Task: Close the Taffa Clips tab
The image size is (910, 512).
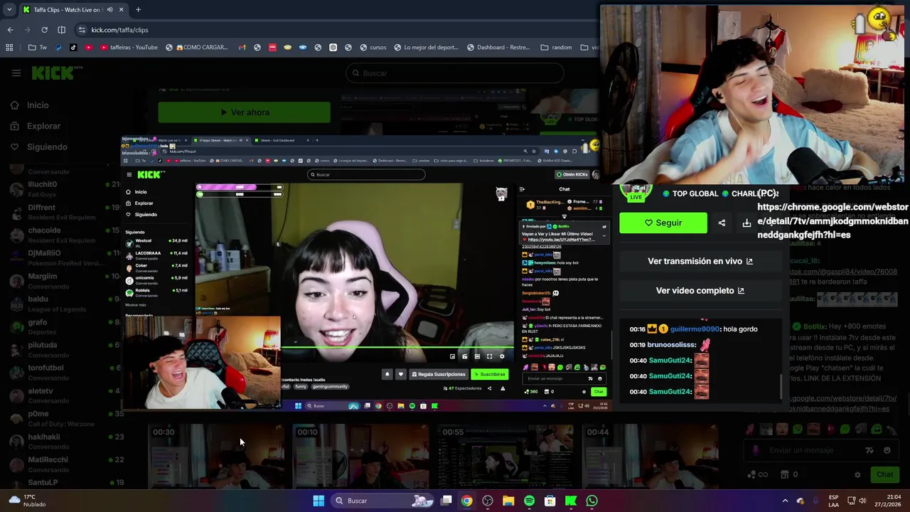Action: [x=121, y=10]
